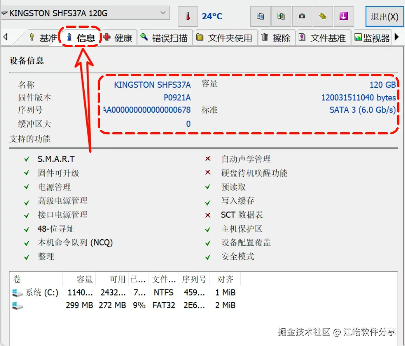
Task: Click the 写入缓存 feature entry
Action: pos(238,201)
